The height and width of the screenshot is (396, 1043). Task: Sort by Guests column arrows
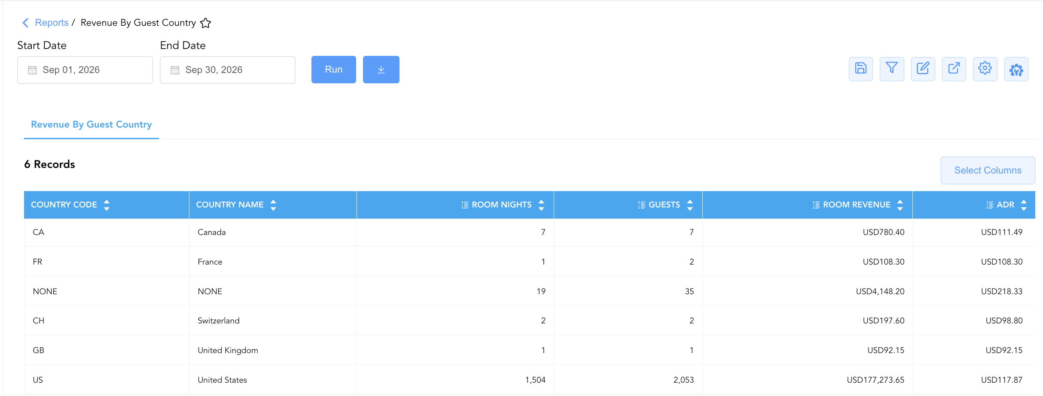pos(690,205)
